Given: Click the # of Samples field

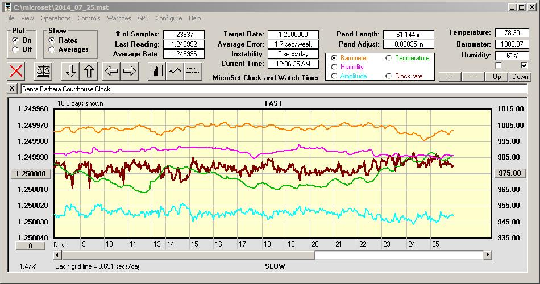Looking at the screenshot, I should pyautogui.click(x=184, y=35).
